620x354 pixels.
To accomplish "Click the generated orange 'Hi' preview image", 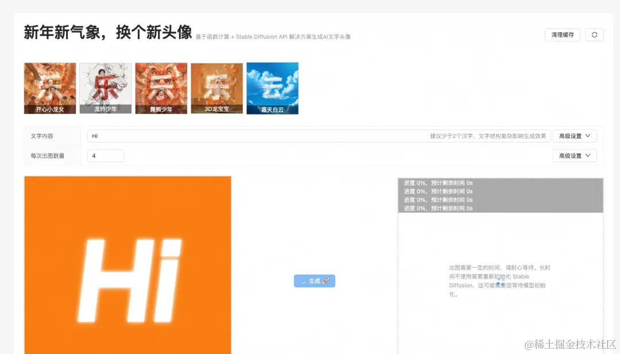I will click(127, 264).
